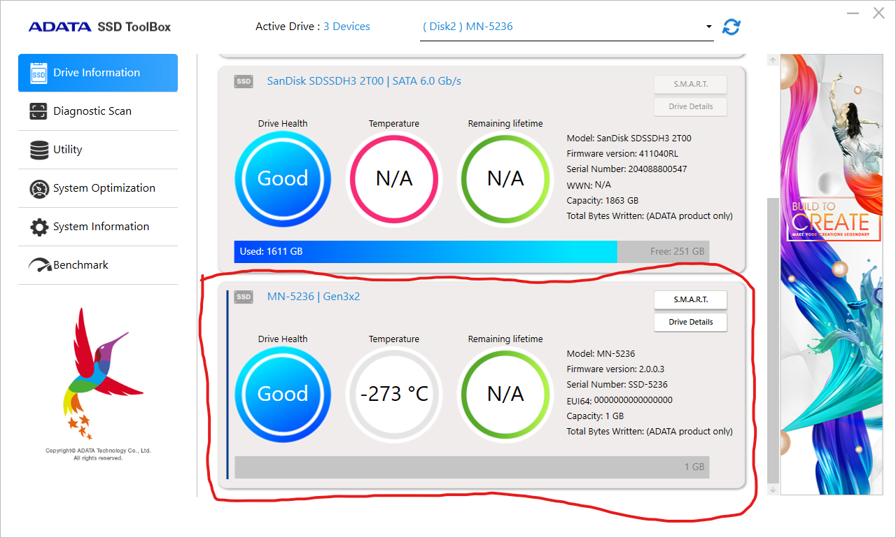Click the System Optimization gauge icon
This screenshot has height=538, width=896.
[38, 188]
